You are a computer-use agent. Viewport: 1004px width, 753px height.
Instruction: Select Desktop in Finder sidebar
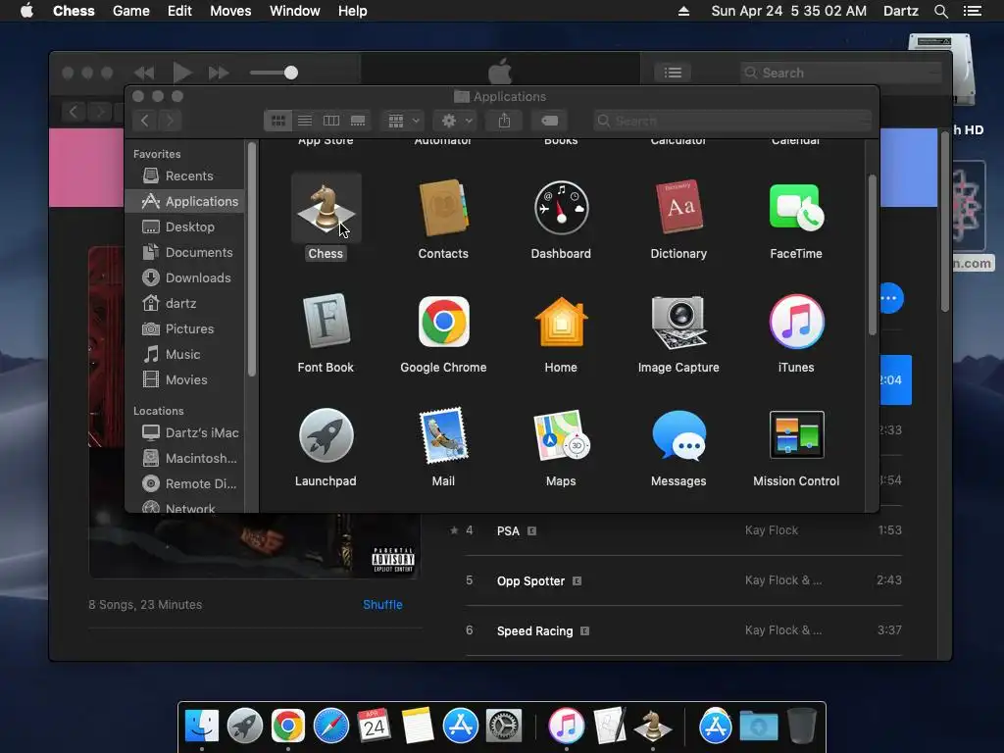point(184,226)
